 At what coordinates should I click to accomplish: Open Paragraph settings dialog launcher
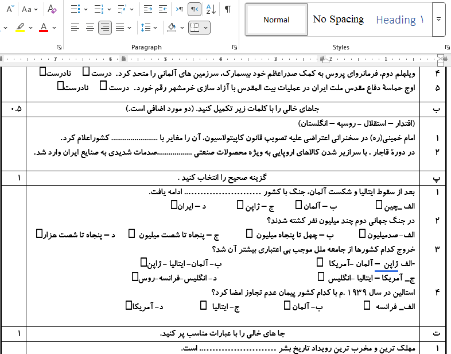click(x=235, y=47)
